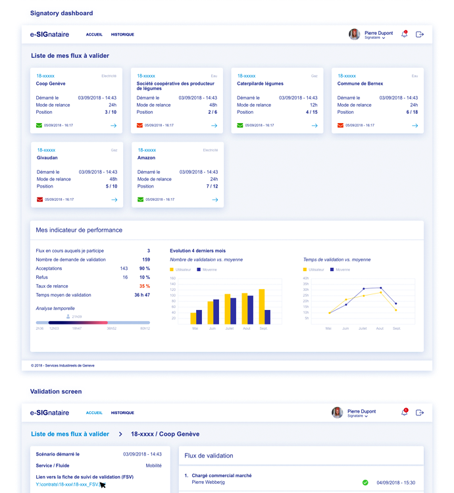Click the green check beside Chargé commercial marché
Image resolution: width=454 pixels, height=493 pixels.
(365, 482)
